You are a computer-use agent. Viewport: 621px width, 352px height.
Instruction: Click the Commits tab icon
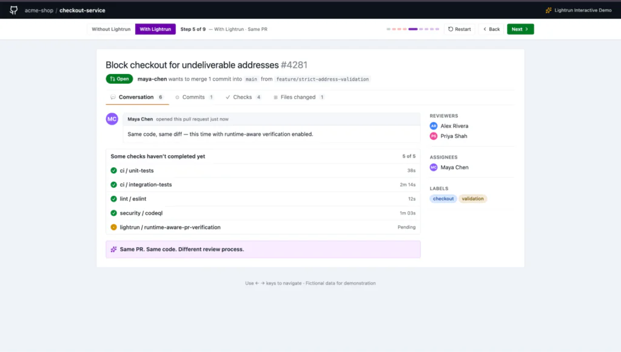[x=177, y=98]
